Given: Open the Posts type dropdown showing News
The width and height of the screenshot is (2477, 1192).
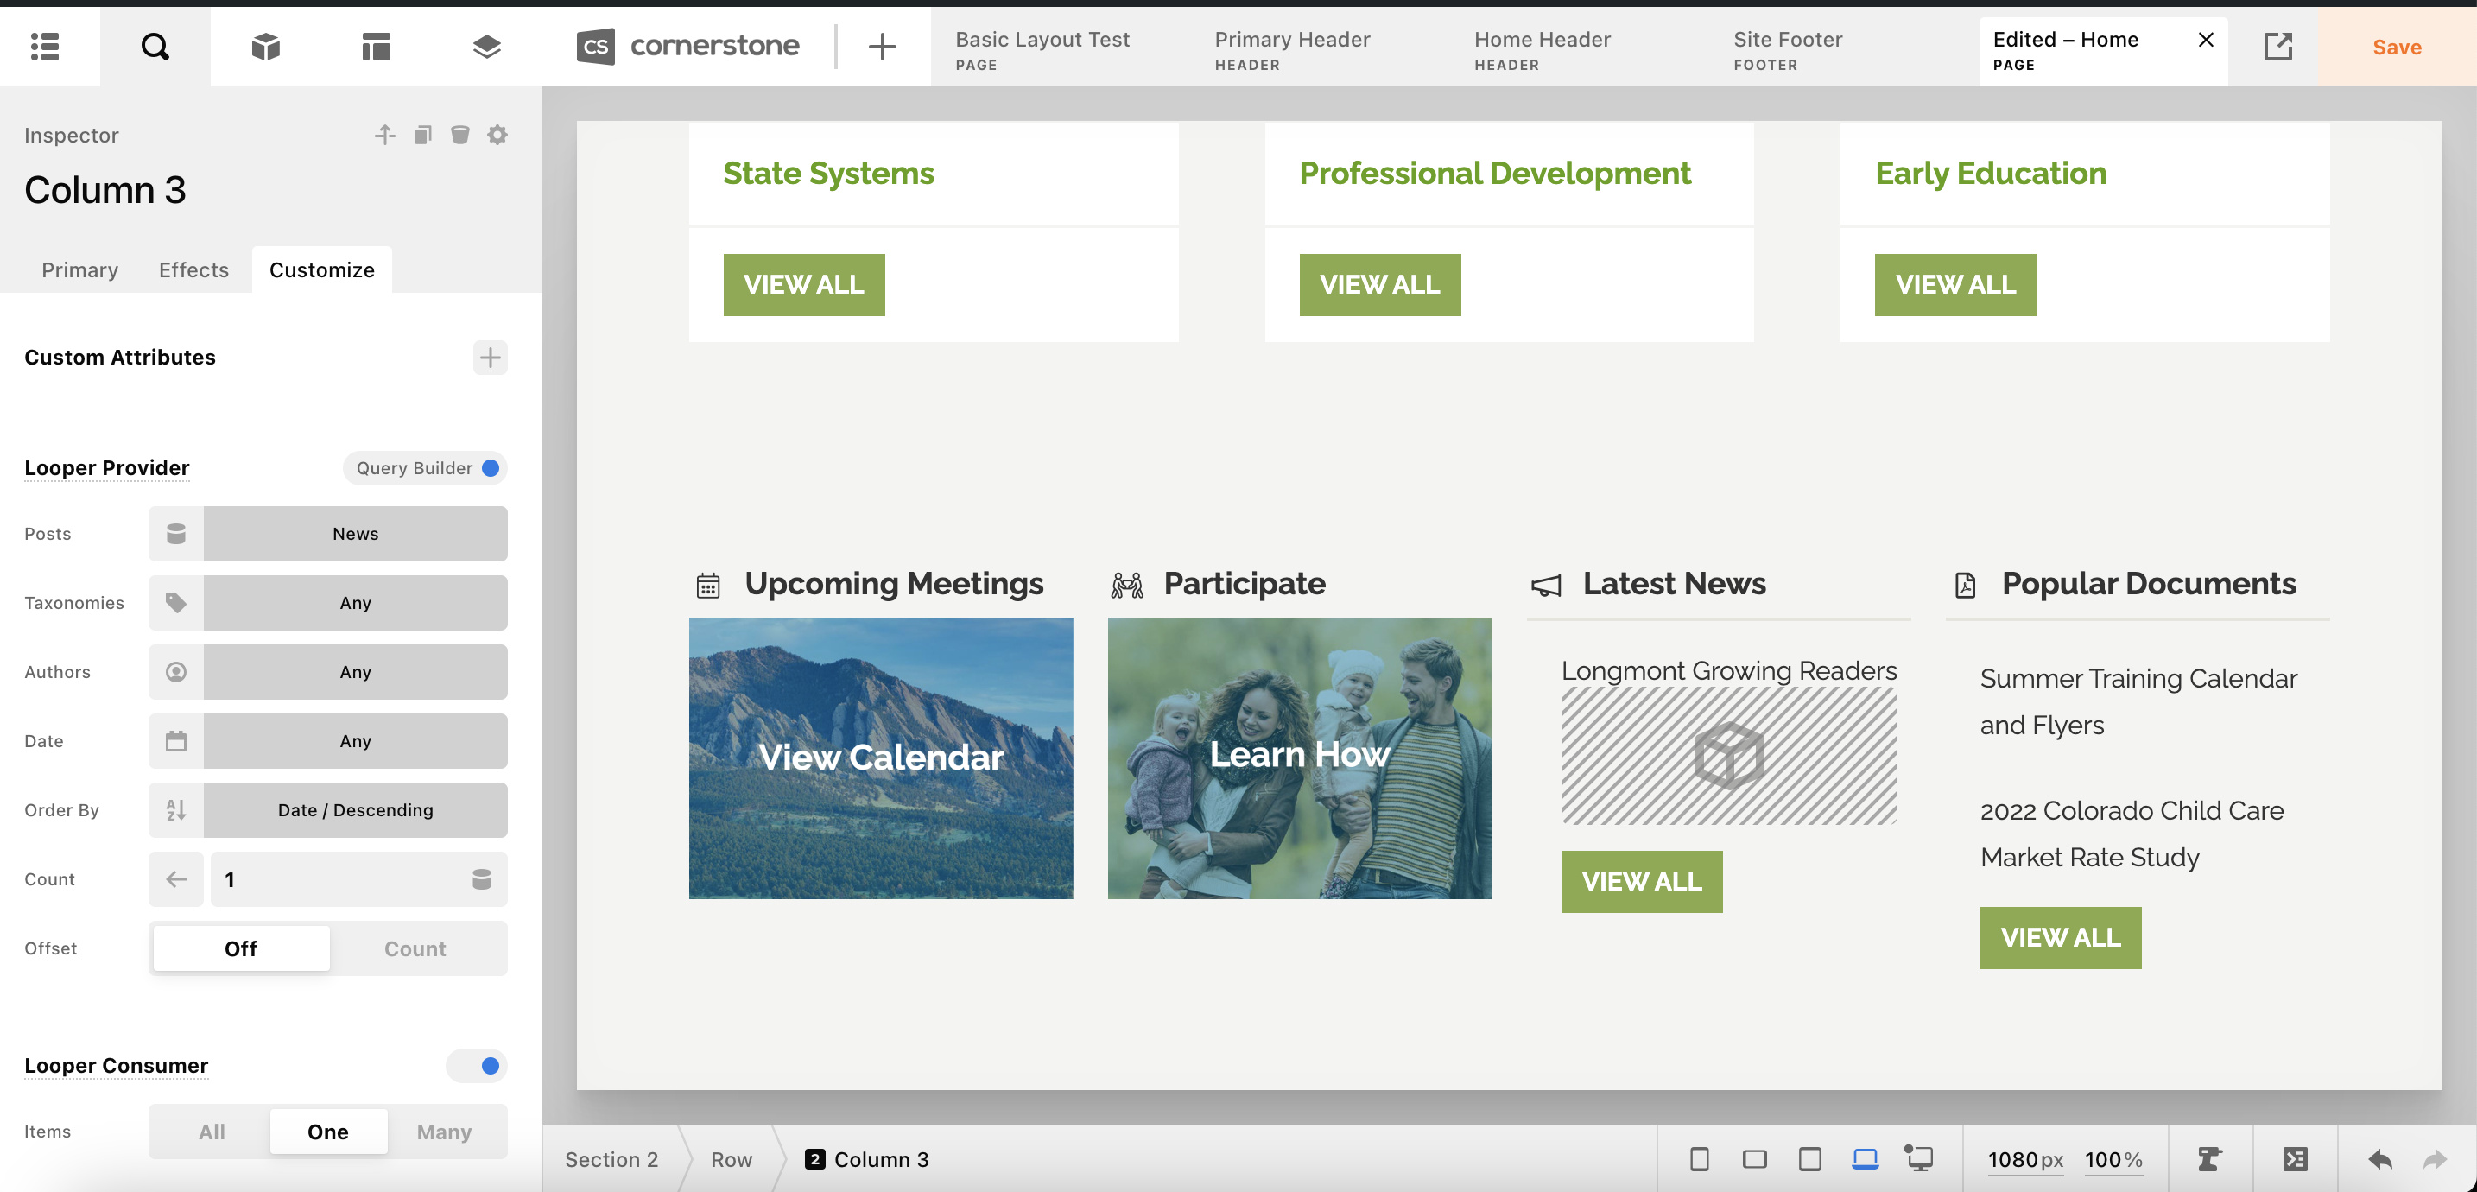Looking at the screenshot, I should click(355, 534).
